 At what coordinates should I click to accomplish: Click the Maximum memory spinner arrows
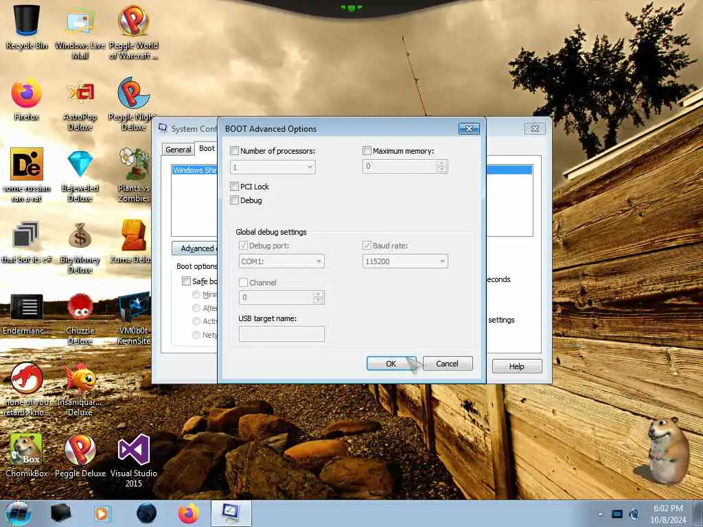pyautogui.click(x=441, y=166)
